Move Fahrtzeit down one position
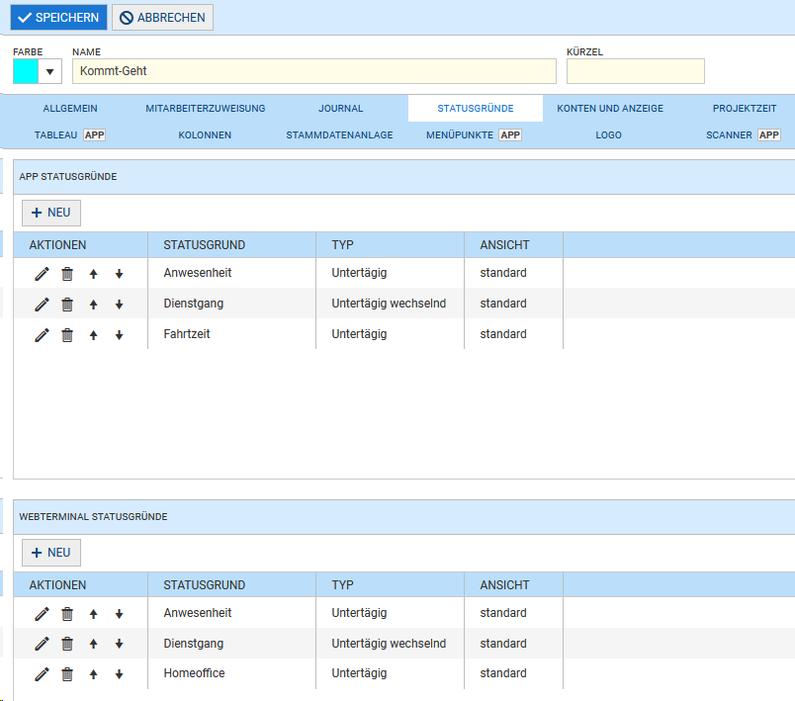795x701 pixels. (119, 335)
